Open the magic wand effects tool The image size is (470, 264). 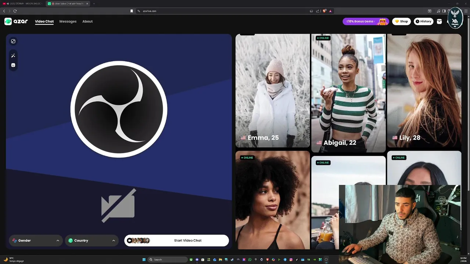[13, 56]
